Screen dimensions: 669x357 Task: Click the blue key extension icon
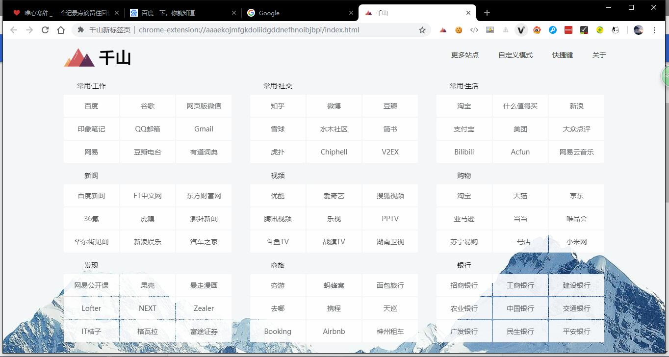point(553,30)
